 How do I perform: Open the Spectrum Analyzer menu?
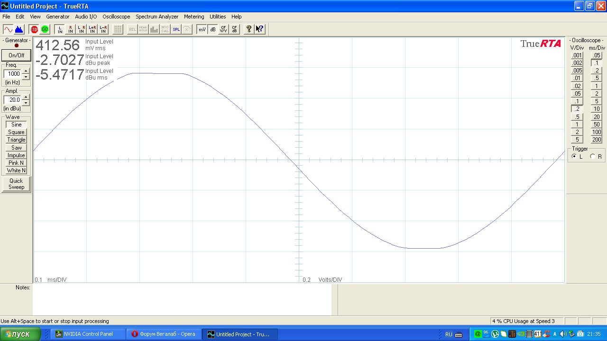click(157, 17)
